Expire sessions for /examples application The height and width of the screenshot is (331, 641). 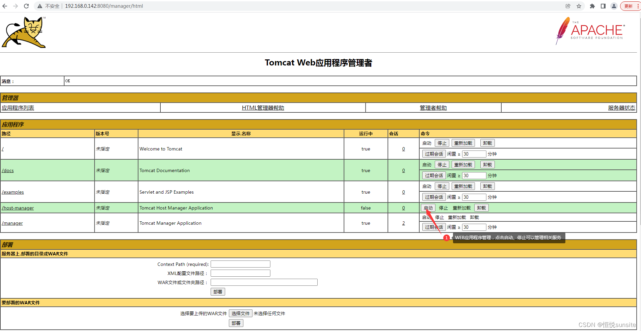point(434,197)
